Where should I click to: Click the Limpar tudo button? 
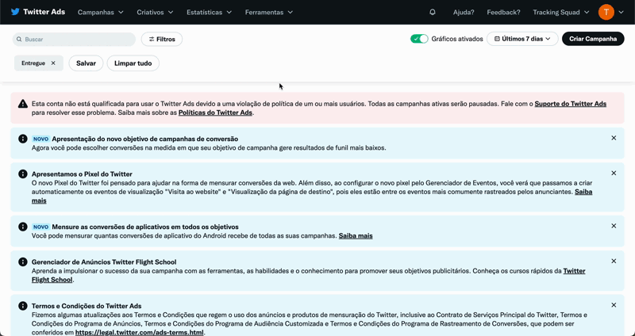(x=133, y=63)
